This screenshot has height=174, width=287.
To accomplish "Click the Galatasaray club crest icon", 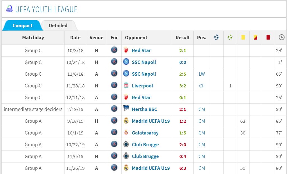I will [x=126, y=133].
